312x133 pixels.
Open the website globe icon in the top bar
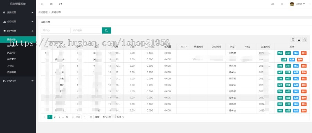(x=51, y=4)
